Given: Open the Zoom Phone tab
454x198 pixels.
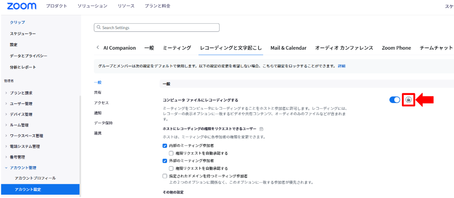Looking at the screenshot, I should (x=397, y=48).
